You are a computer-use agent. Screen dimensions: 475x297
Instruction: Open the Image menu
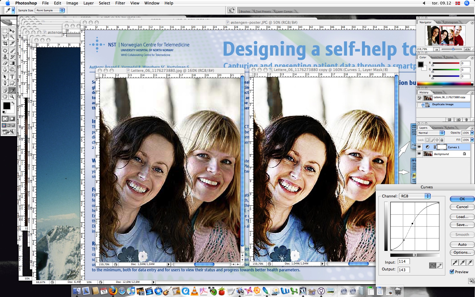pyautogui.click(x=72, y=3)
